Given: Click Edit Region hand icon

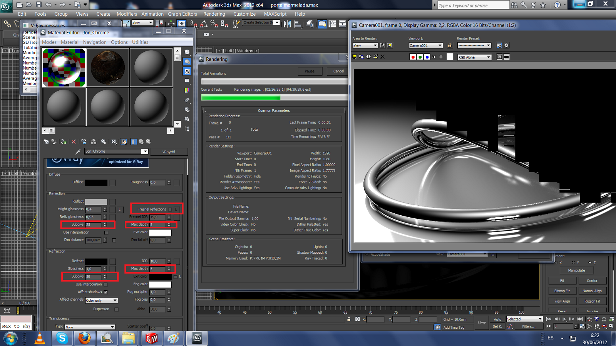Looking at the screenshot, I should click(x=383, y=45).
